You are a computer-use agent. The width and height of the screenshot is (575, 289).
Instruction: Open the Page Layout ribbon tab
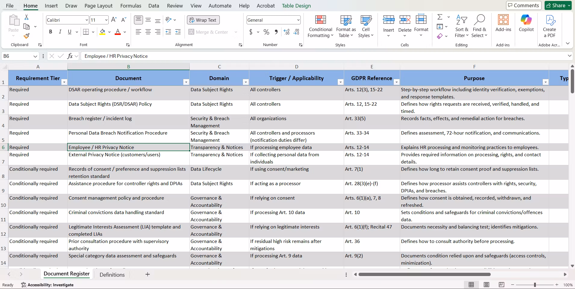pyautogui.click(x=98, y=6)
